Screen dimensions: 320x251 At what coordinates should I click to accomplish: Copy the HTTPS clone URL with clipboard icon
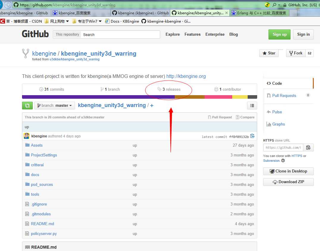(x=308, y=148)
